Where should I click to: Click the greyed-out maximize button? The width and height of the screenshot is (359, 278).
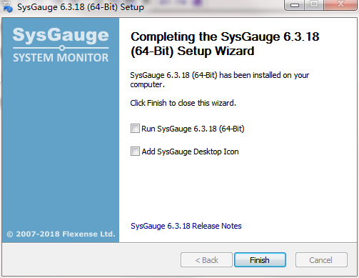coord(314,4)
